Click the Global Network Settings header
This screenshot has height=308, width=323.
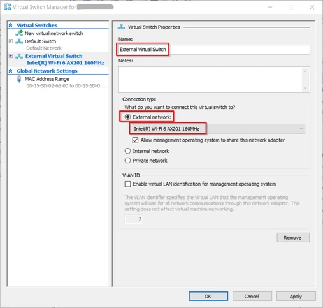click(x=47, y=71)
